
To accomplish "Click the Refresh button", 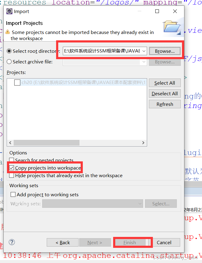I will [x=165, y=104].
